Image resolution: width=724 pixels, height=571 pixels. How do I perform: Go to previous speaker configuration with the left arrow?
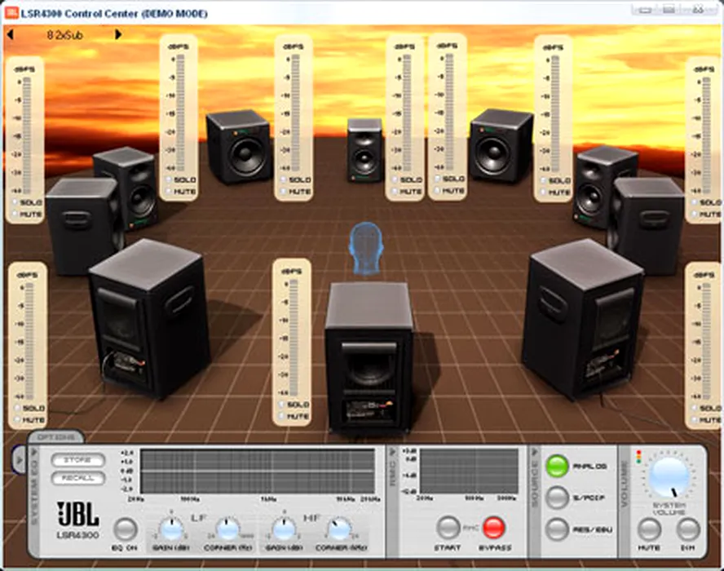click(x=11, y=35)
